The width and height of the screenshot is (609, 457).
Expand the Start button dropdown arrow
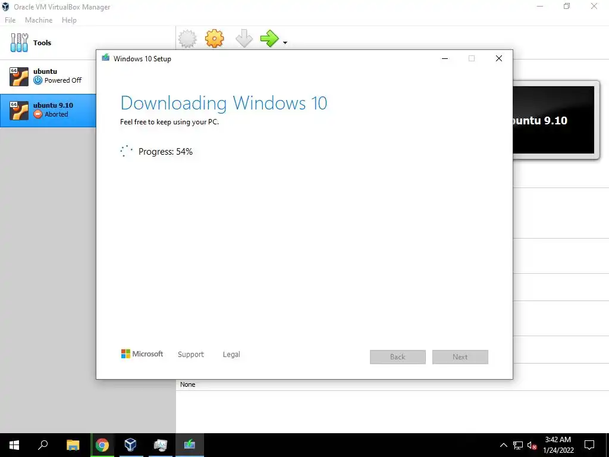285,43
